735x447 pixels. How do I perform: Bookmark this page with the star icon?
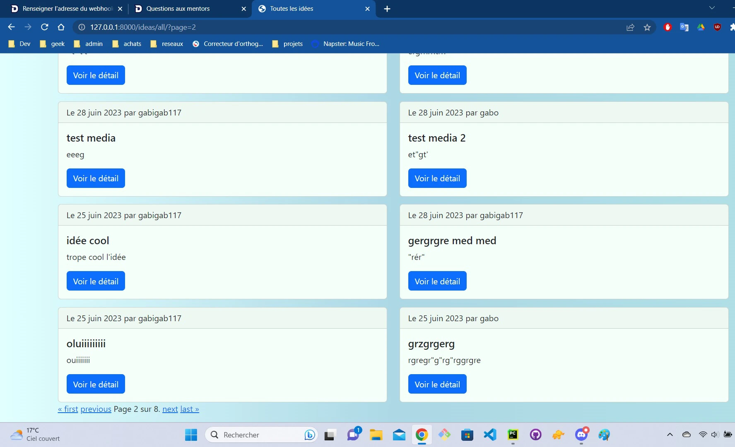pyautogui.click(x=647, y=27)
